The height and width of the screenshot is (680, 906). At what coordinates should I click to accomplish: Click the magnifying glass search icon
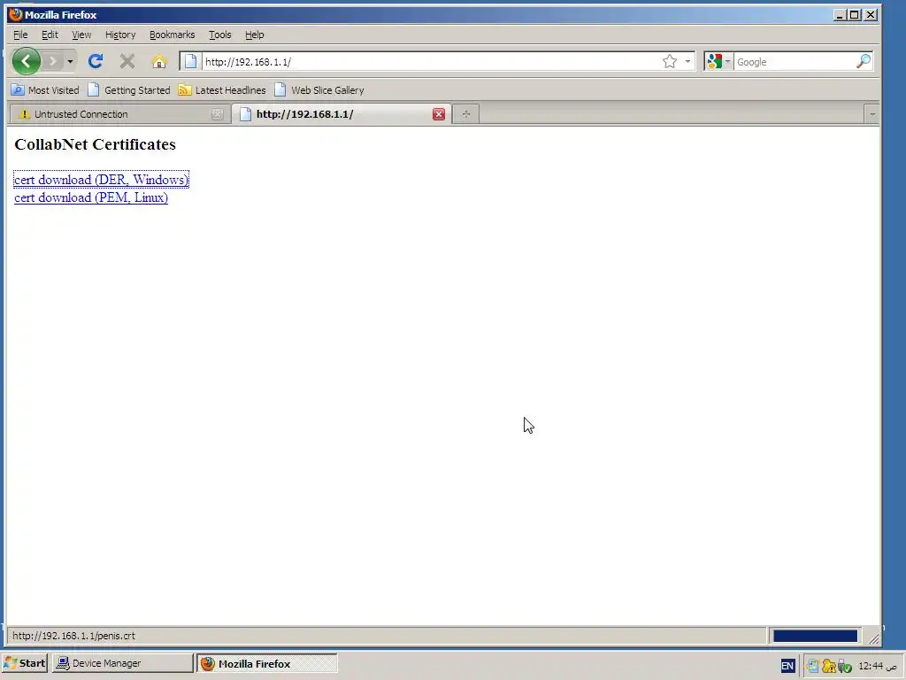864,61
